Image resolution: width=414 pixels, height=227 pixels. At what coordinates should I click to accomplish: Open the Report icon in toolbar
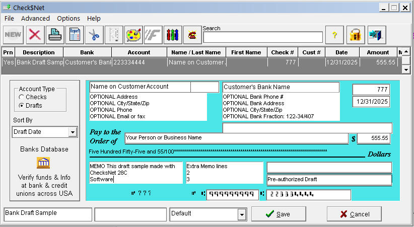(74, 35)
